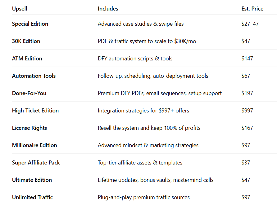Click the Ultimate Edition upsell name

tap(32, 180)
